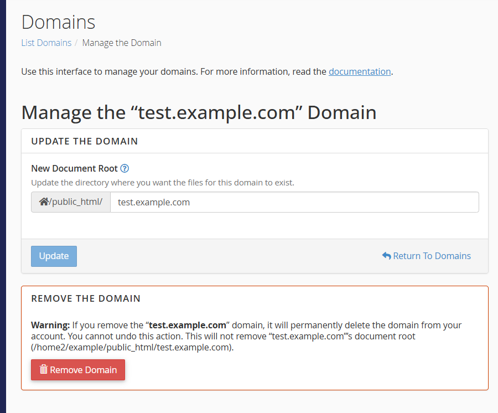
Task: Click the UPDATE THE DOMAIN panel header
Action: click(x=85, y=141)
